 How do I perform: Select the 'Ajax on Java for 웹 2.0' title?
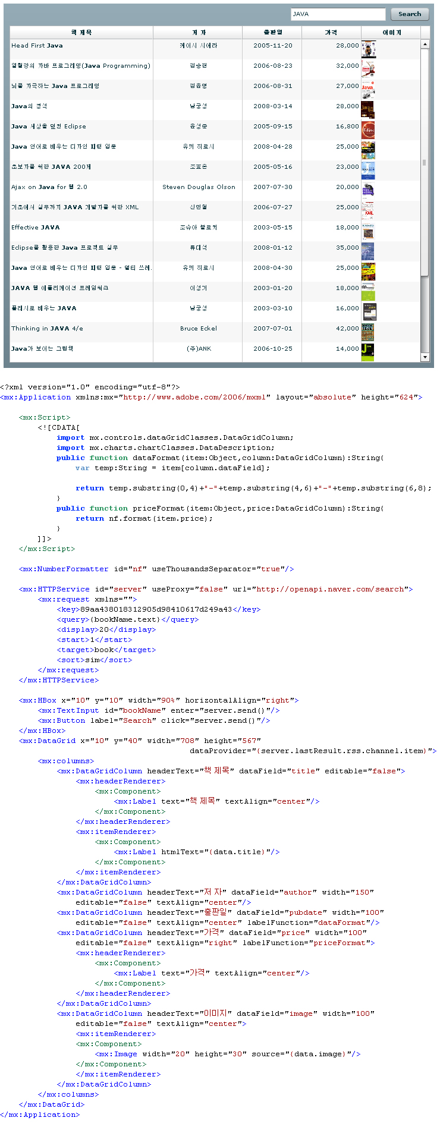click(x=49, y=187)
